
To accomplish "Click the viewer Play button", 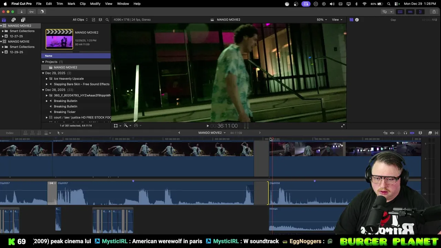I will tap(207, 126).
